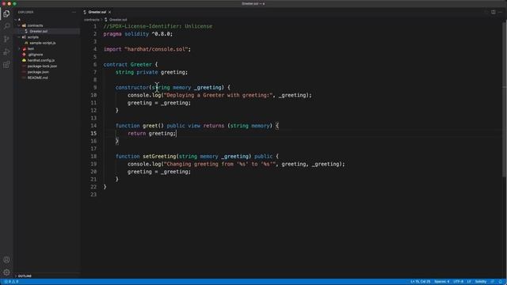Viewport: 507px width, 285px height.
Task: Click the notifications bell in status bar
Action: click(x=500, y=282)
